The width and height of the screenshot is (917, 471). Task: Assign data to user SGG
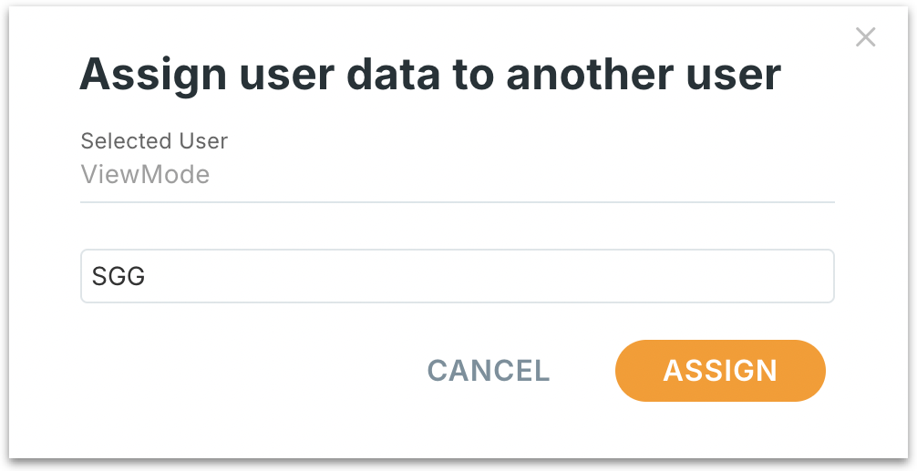point(720,370)
